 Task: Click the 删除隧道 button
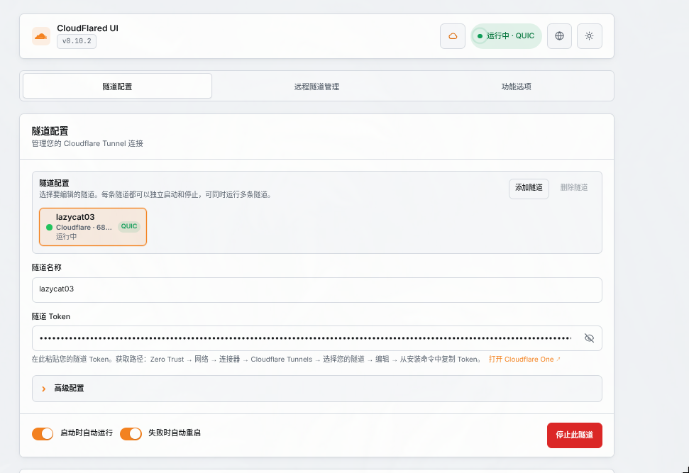pyautogui.click(x=574, y=188)
